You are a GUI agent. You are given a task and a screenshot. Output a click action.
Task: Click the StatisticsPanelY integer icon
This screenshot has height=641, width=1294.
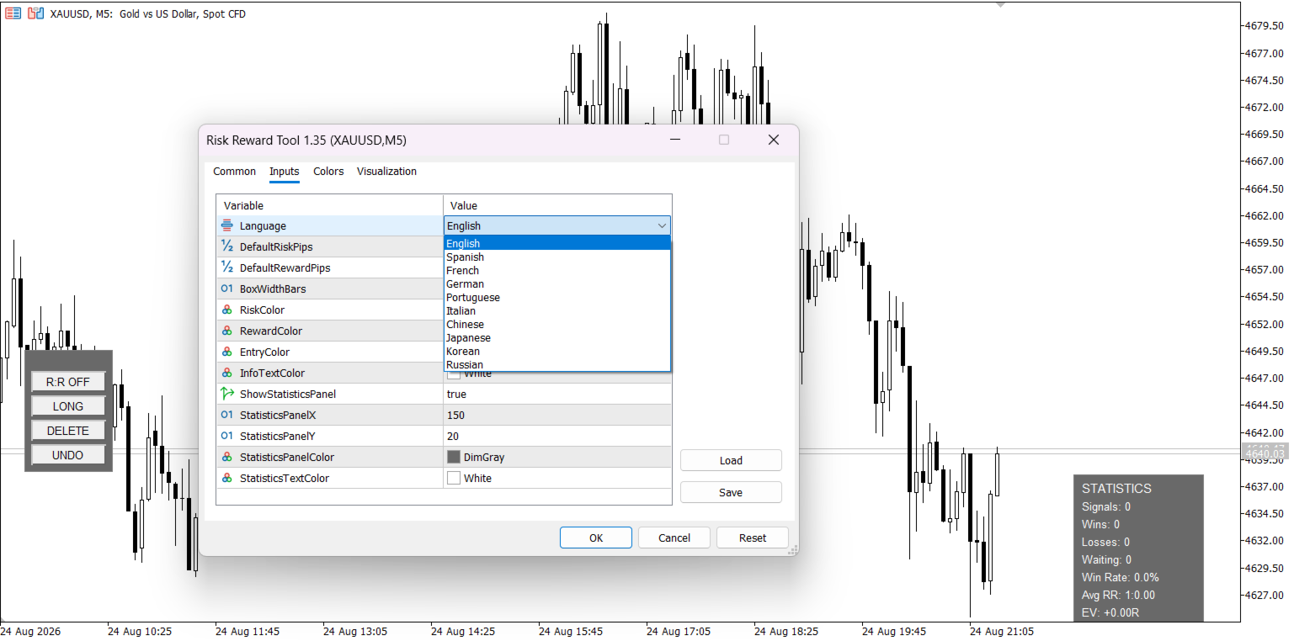pyautogui.click(x=227, y=436)
